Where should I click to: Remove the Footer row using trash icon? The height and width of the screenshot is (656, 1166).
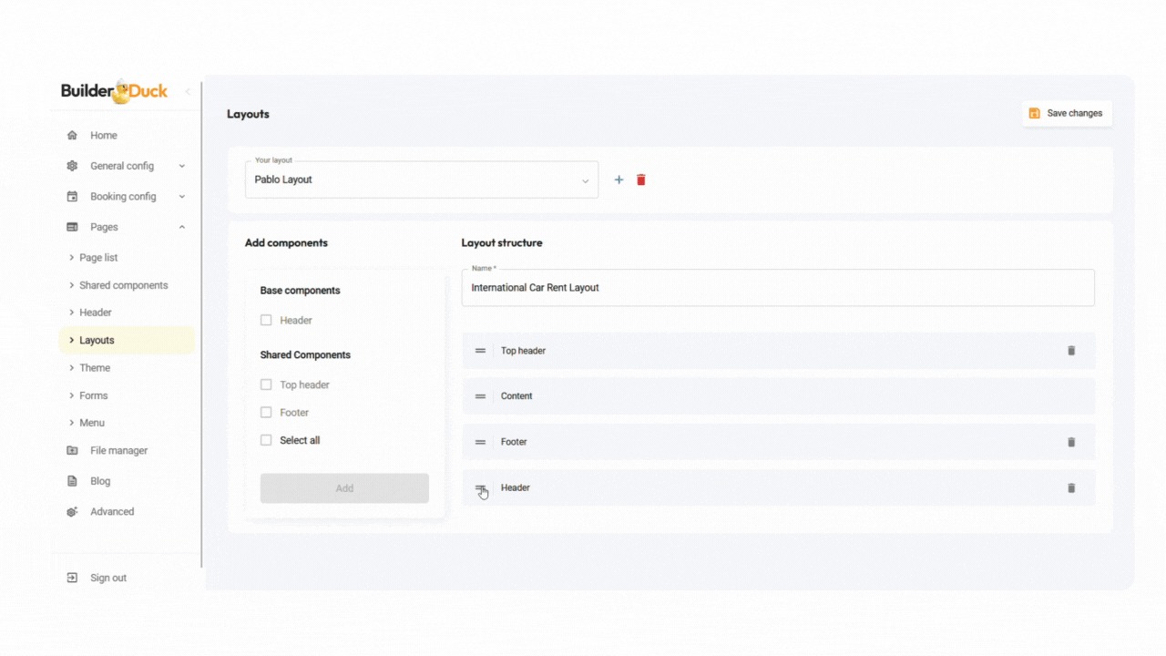point(1071,442)
